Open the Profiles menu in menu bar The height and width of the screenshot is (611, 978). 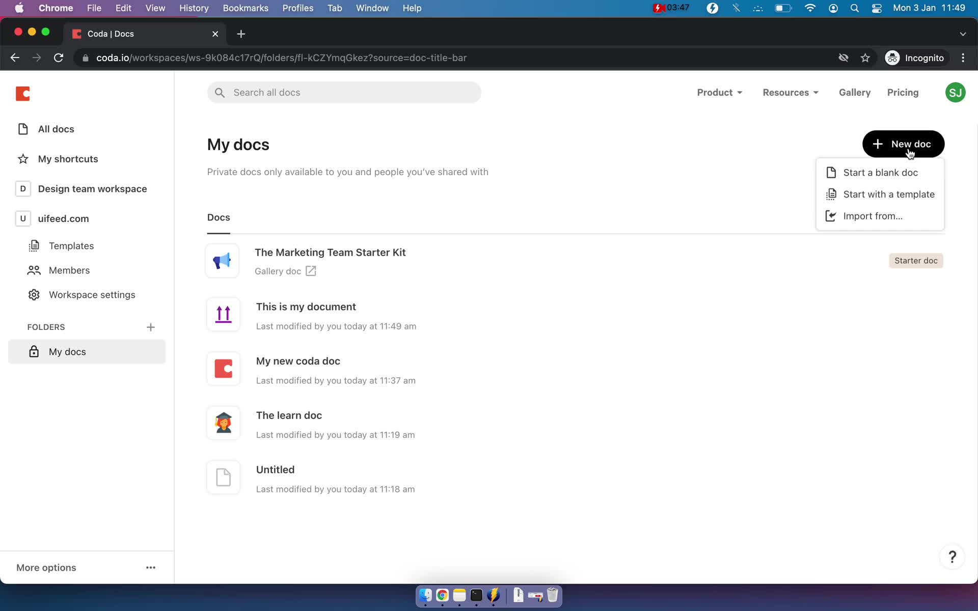point(298,8)
